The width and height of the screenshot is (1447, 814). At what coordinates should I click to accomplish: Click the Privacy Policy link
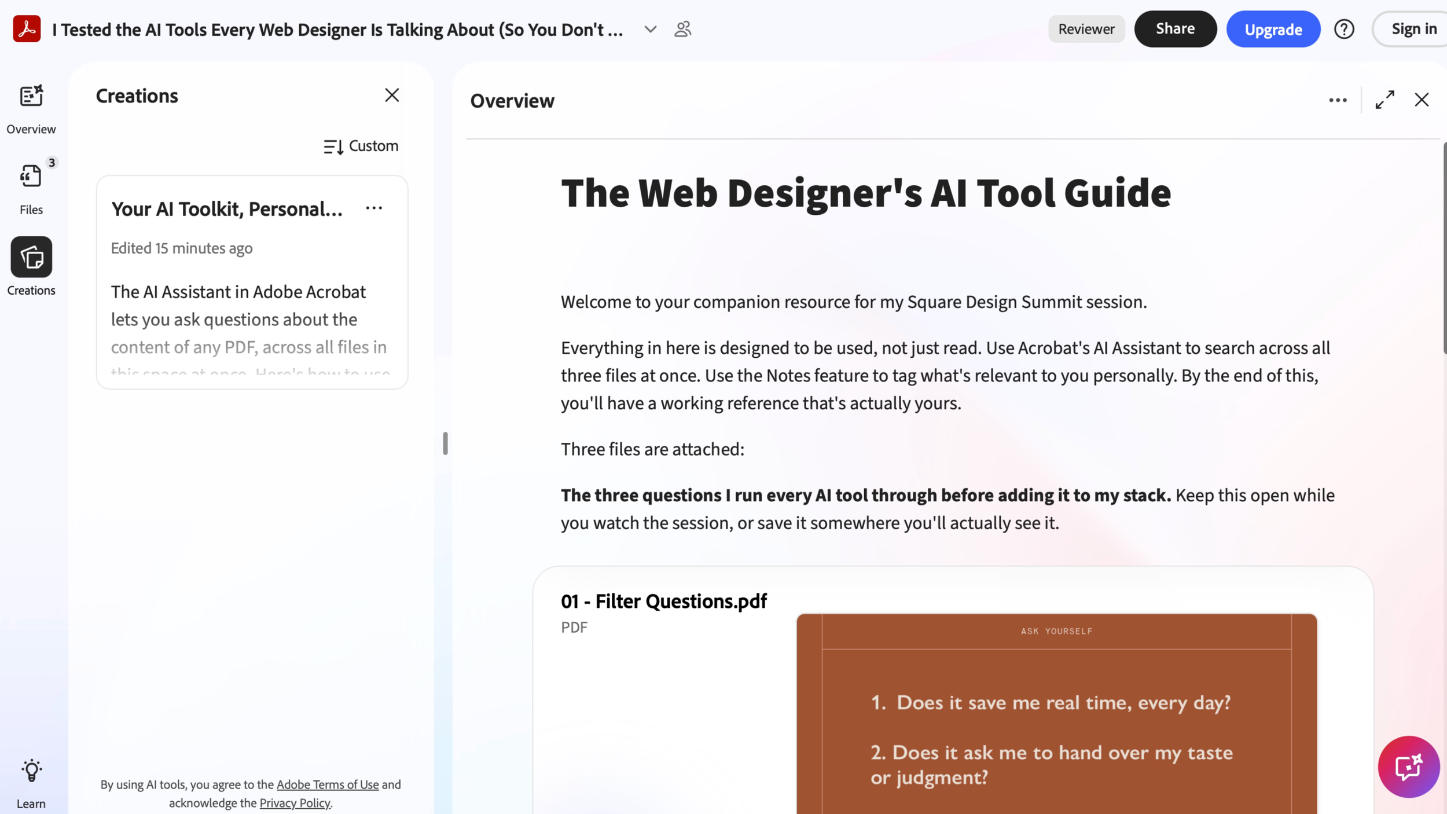click(x=295, y=803)
